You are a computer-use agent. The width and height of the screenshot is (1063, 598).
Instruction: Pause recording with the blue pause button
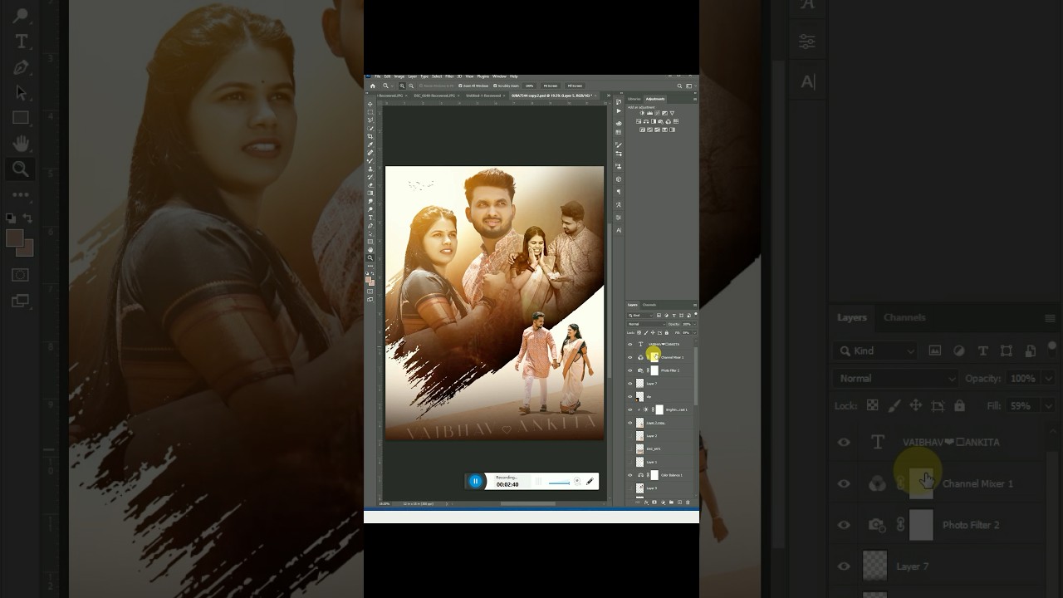click(475, 481)
